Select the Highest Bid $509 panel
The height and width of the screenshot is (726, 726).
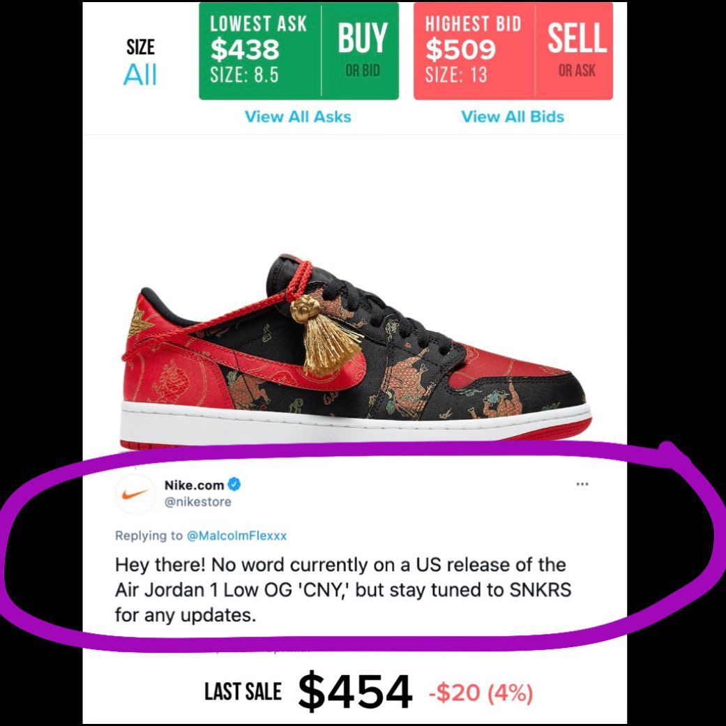(475, 51)
